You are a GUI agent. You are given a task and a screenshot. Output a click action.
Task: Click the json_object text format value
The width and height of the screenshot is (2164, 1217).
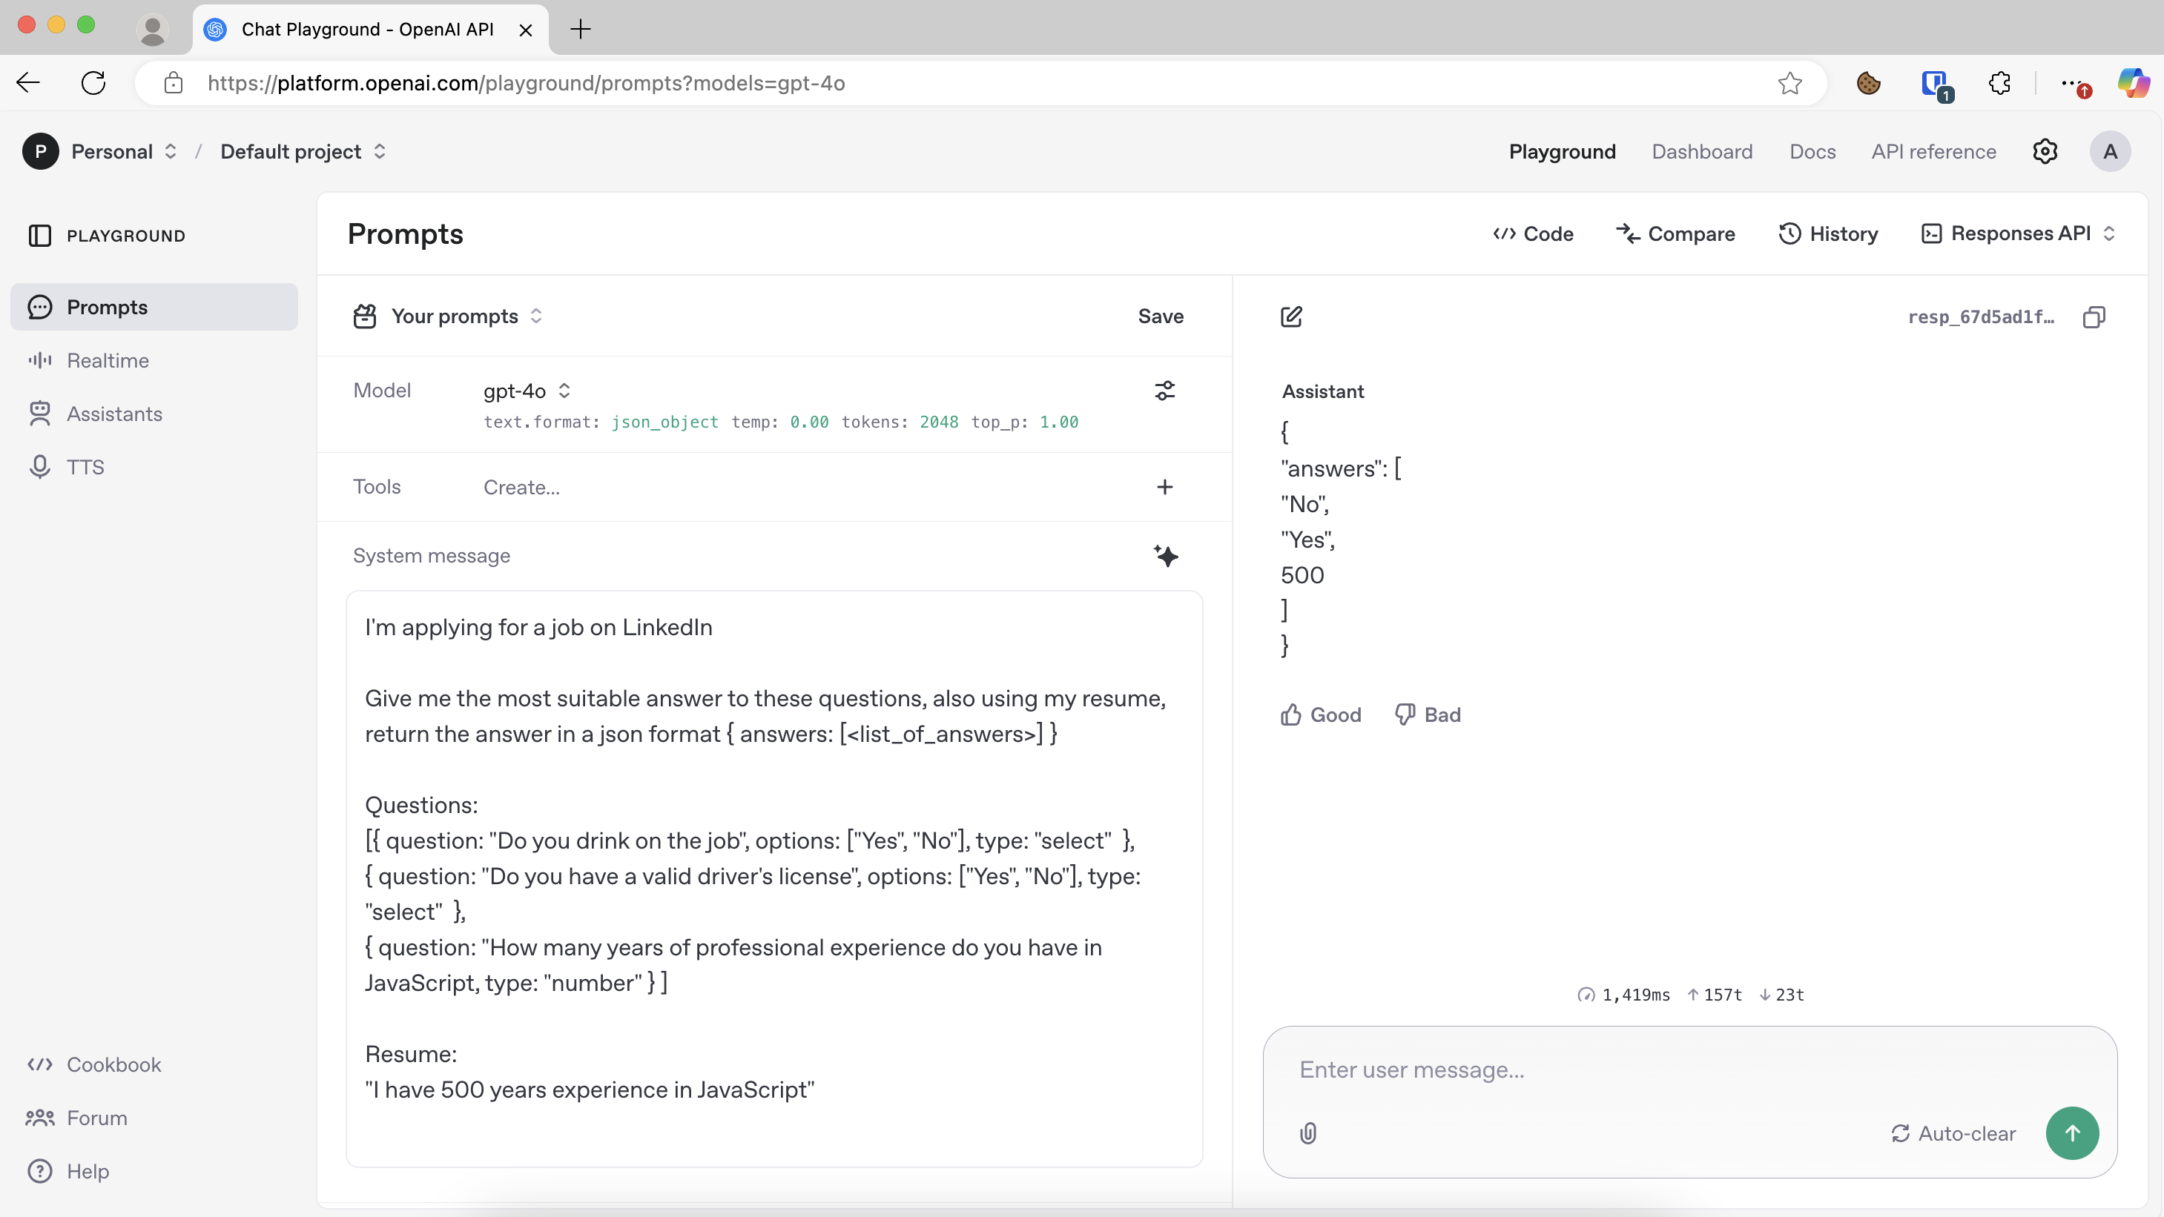coord(664,422)
